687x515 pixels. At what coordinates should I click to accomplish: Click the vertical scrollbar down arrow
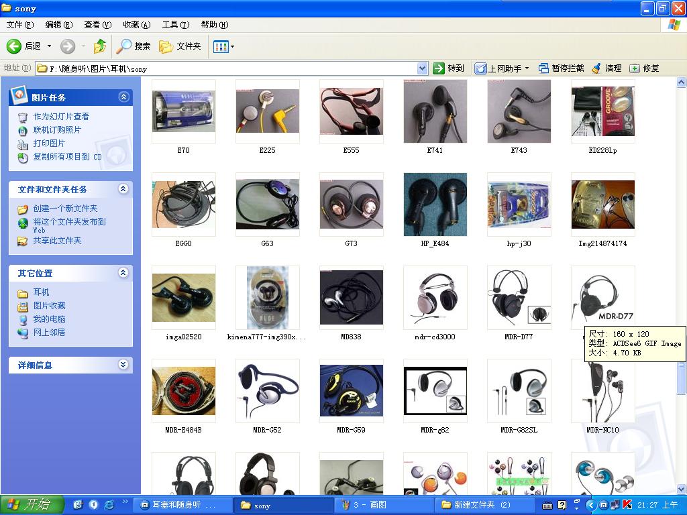(682, 489)
